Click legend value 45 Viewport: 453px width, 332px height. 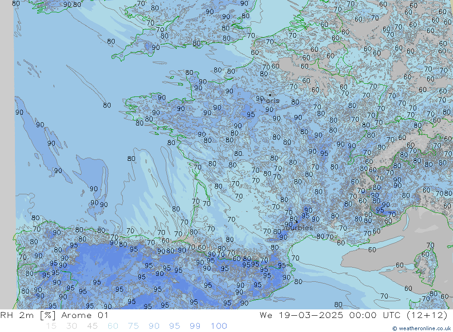[x=92, y=326]
